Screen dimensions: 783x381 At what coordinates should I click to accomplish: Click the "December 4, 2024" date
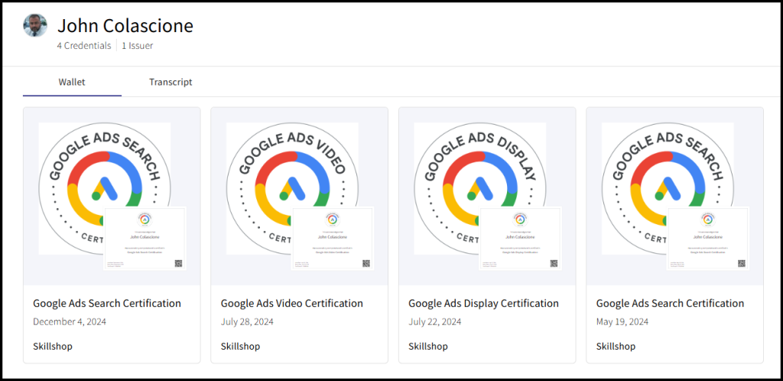(70, 321)
